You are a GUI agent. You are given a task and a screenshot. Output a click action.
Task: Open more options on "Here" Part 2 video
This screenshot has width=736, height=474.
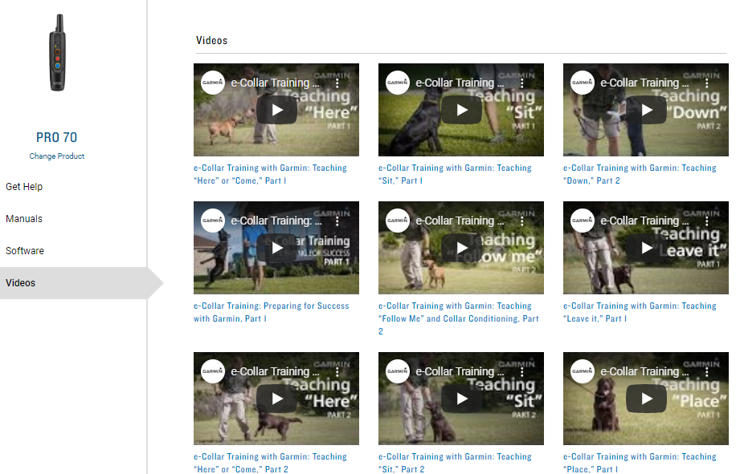click(337, 371)
